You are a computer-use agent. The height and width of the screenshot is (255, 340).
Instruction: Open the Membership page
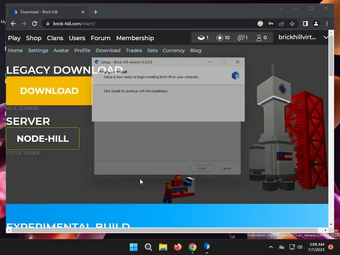[x=135, y=38]
